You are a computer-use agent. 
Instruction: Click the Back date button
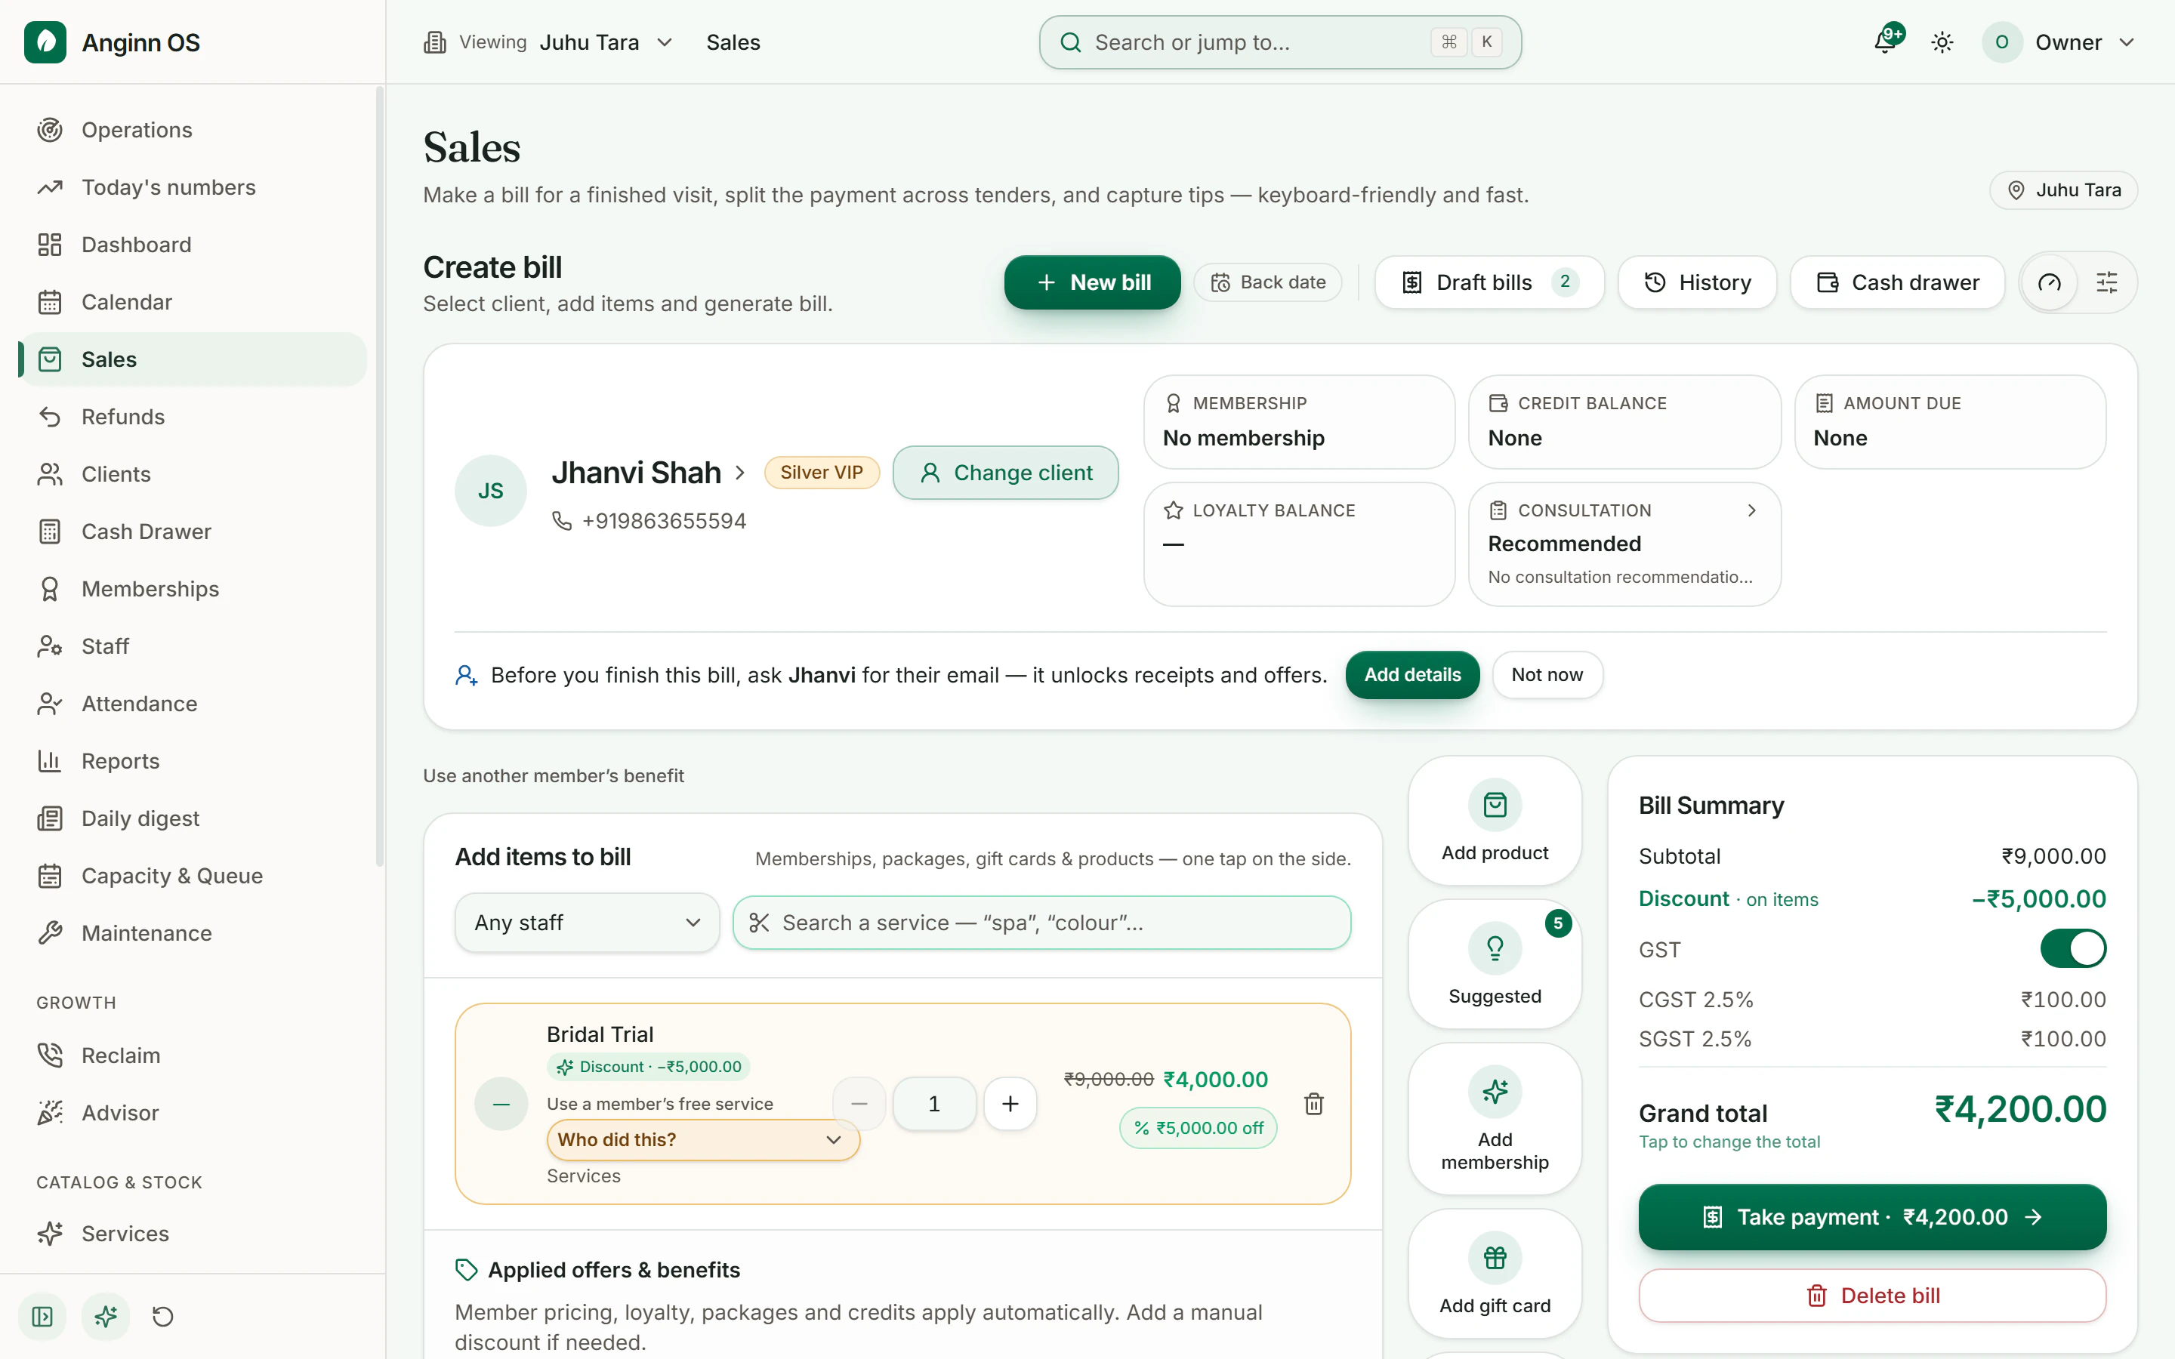pyautogui.click(x=1267, y=282)
